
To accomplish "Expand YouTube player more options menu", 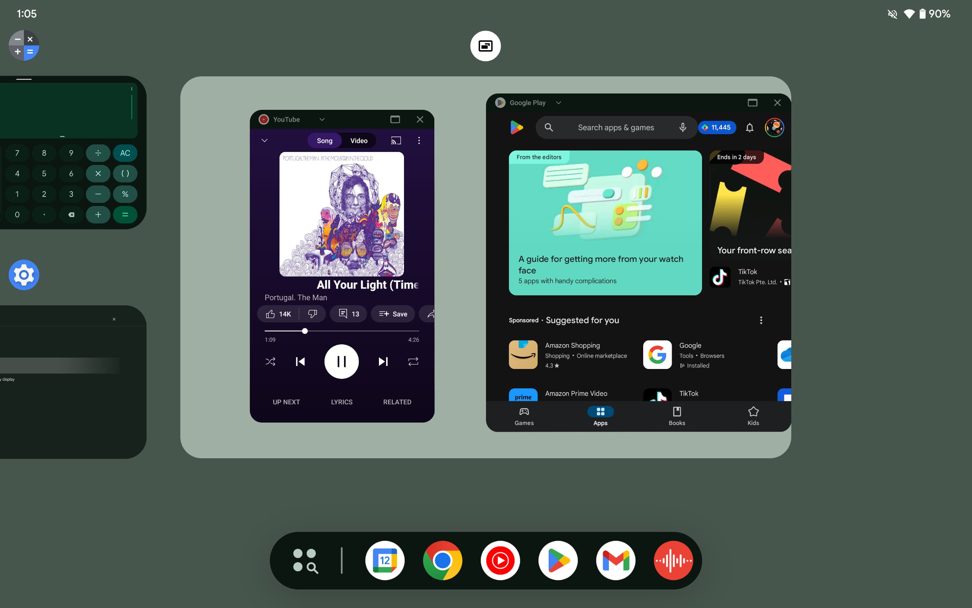I will pyautogui.click(x=419, y=140).
